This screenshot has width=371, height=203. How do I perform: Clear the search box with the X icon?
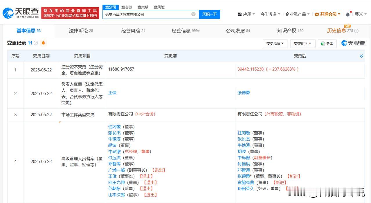(193, 14)
